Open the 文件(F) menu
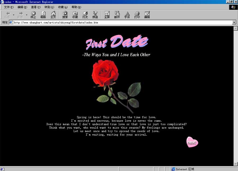 (9, 7)
